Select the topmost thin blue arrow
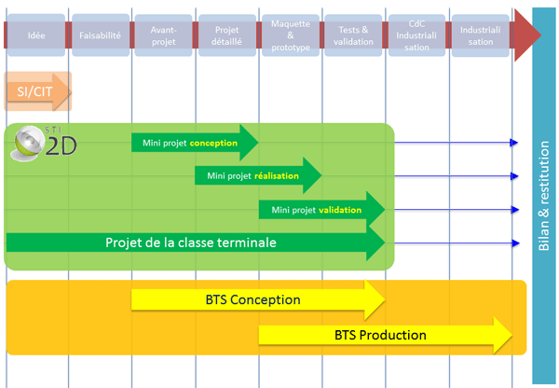Viewport: 559px width, 388px height. (455, 143)
